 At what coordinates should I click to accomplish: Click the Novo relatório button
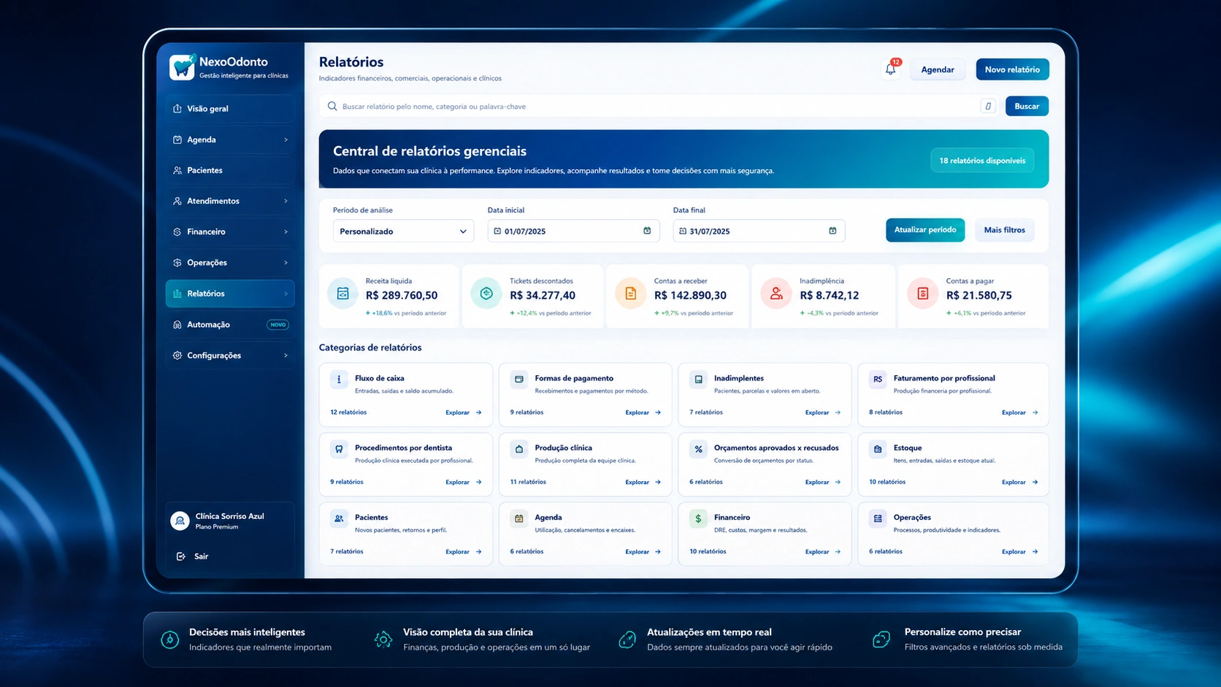click(x=1012, y=69)
